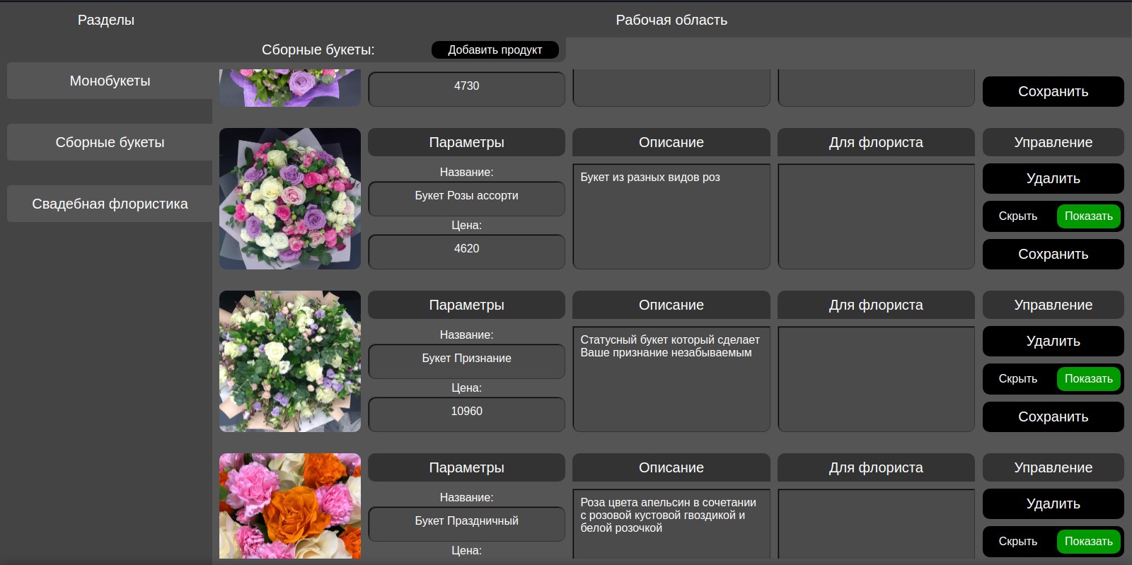Viewport: 1132px width, 565px height.
Task: Go to the Свадебная флористика section
Action: (110, 204)
